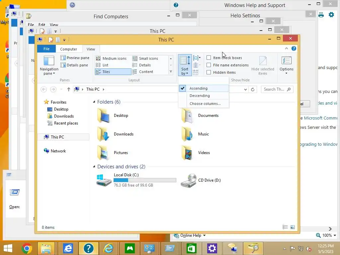Refresh the This PC location
The width and height of the screenshot is (340, 255).
click(x=253, y=89)
